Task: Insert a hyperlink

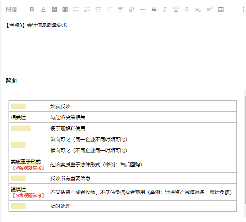Action: 132,9
